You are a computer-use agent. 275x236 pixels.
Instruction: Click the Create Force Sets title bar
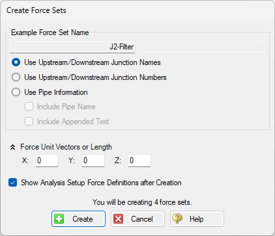137,10
